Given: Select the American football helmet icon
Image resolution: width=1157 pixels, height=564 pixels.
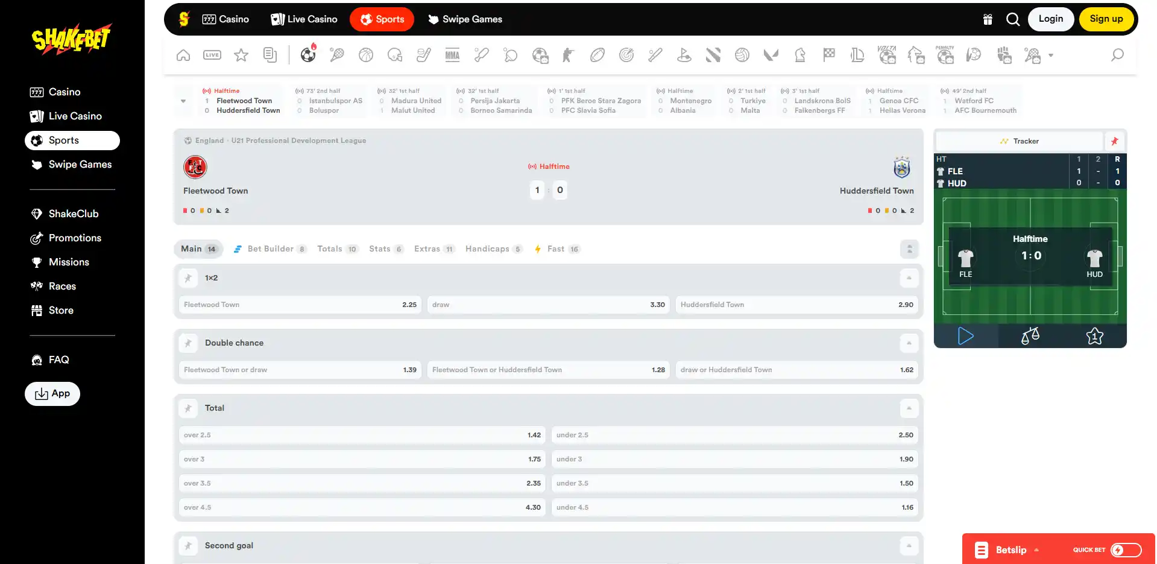Looking at the screenshot, I should tap(395, 55).
